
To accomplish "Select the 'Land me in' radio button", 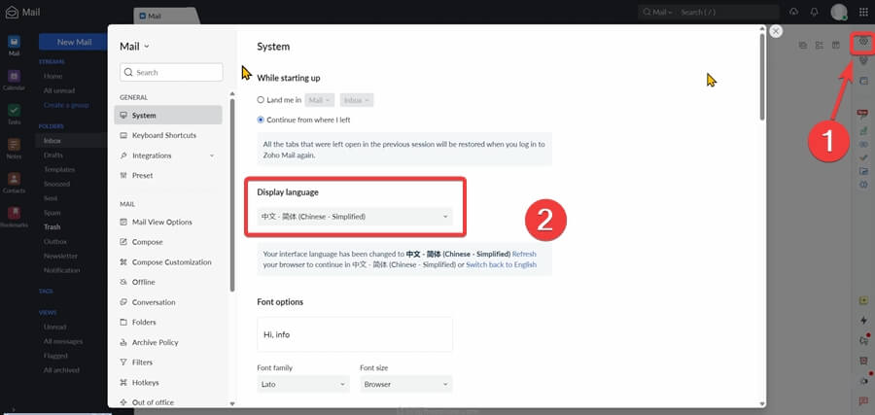I will click(261, 100).
